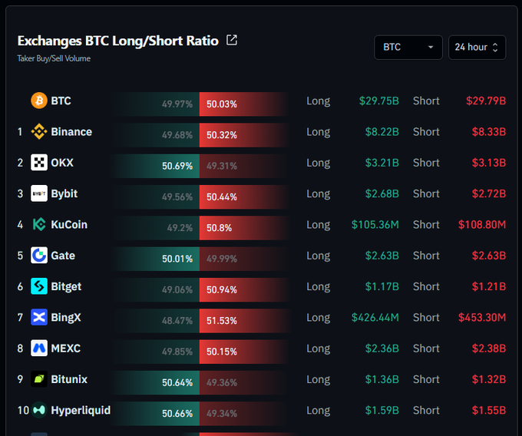This screenshot has width=522, height=436.
Task: Click the Bitunix exchange logo
Action: (x=39, y=379)
